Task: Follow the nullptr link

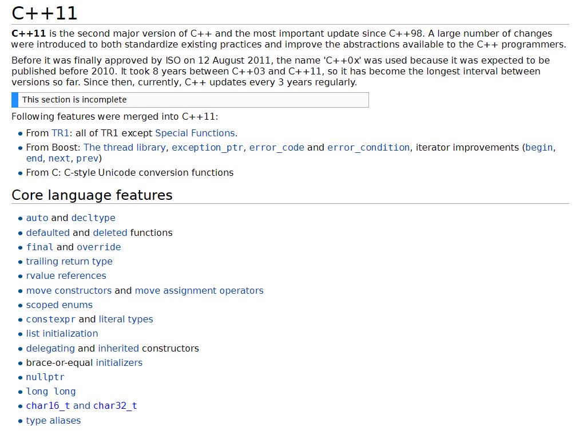Action: 45,377
